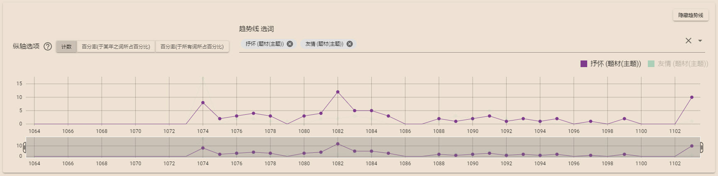
Task: Click the 1082 point in overview strip
Action: pyautogui.click(x=338, y=144)
